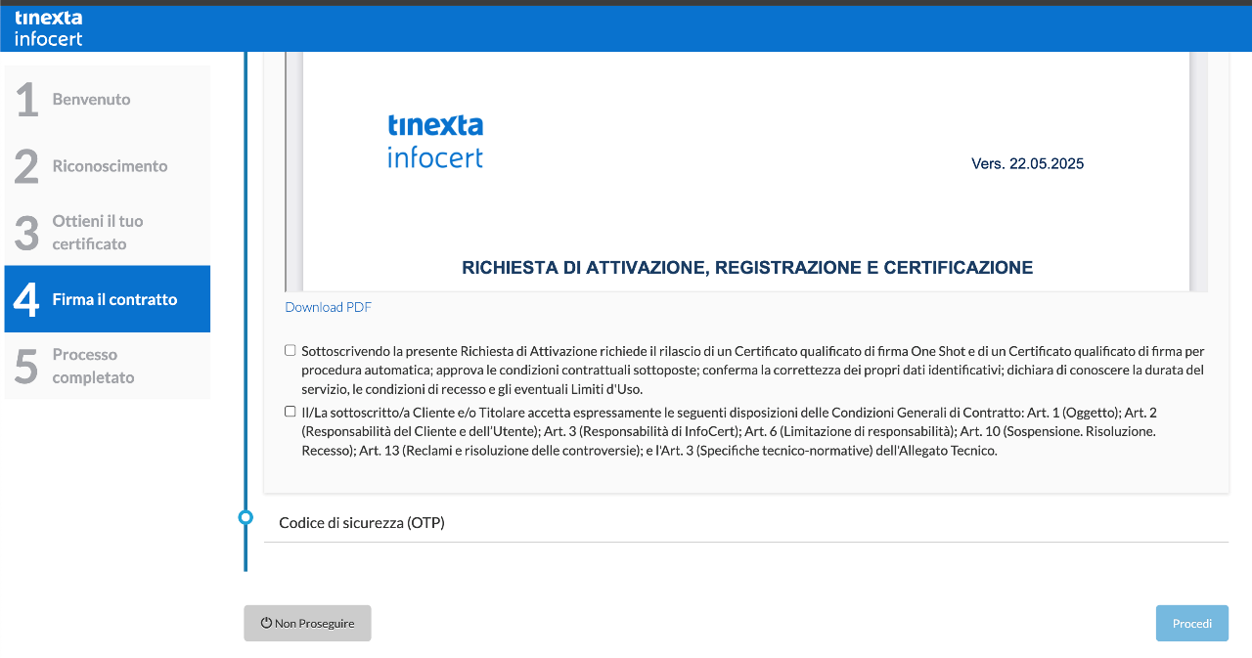Click the vertical blue progress line

click(246, 293)
